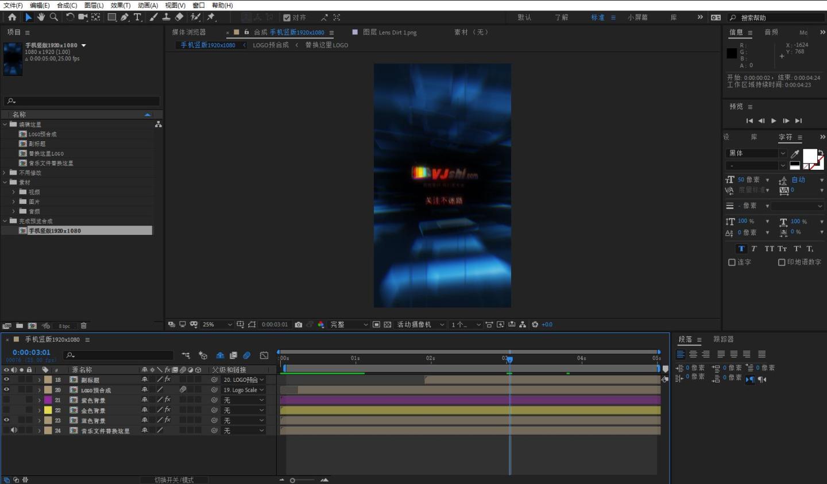
Task: Click the 小屏幕 workspace button
Action: pyautogui.click(x=637, y=17)
